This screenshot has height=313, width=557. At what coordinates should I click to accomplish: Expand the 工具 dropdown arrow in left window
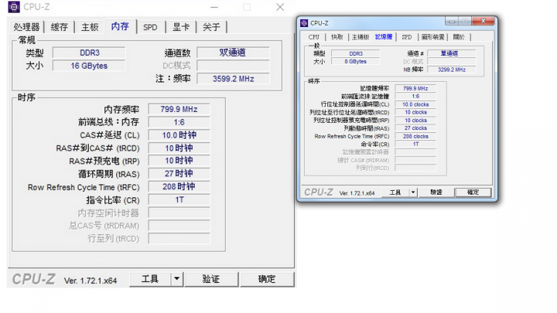click(x=177, y=279)
